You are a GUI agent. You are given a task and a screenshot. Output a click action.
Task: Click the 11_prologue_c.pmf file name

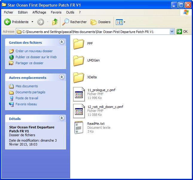coord(101,90)
